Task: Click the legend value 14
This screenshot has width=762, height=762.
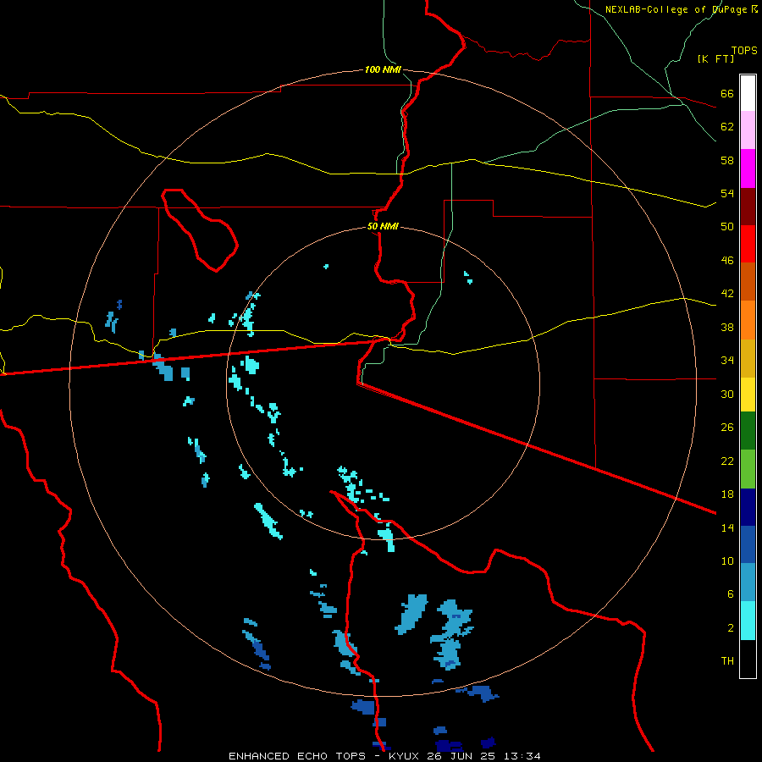Action: coord(727,527)
